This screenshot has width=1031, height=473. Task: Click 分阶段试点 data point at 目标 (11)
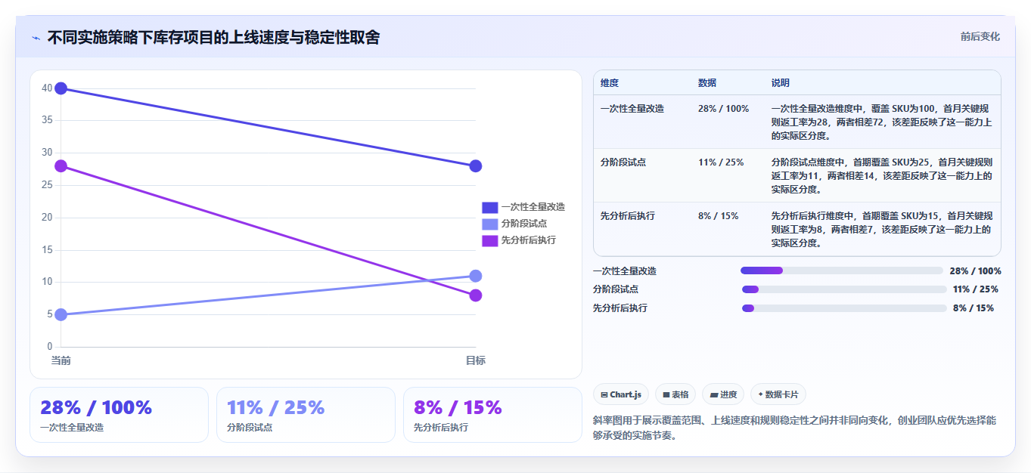click(476, 276)
